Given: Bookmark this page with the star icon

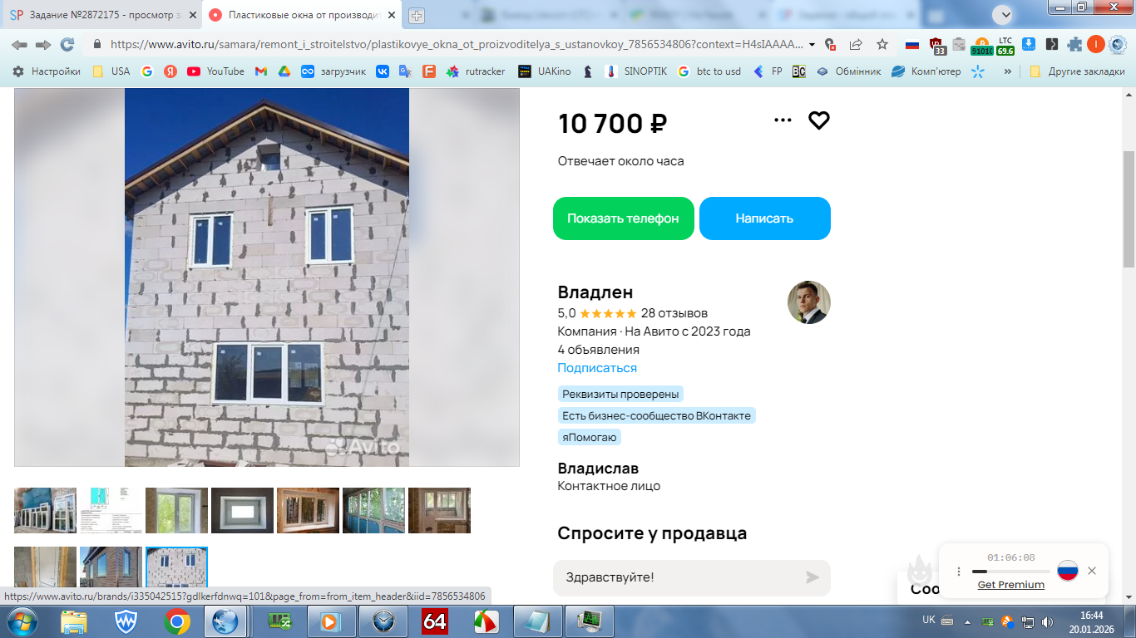Looking at the screenshot, I should (882, 44).
